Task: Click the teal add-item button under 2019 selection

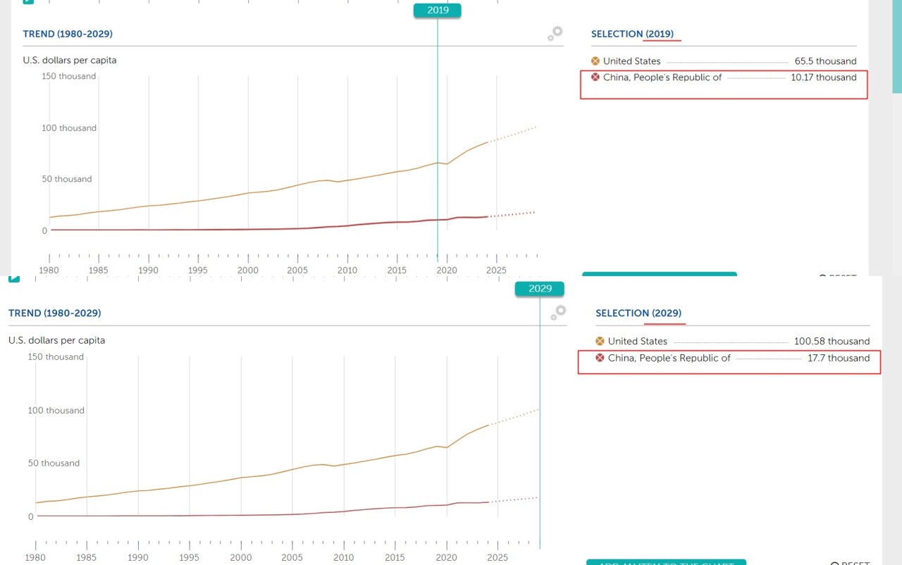Action: (x=659, y=274)
